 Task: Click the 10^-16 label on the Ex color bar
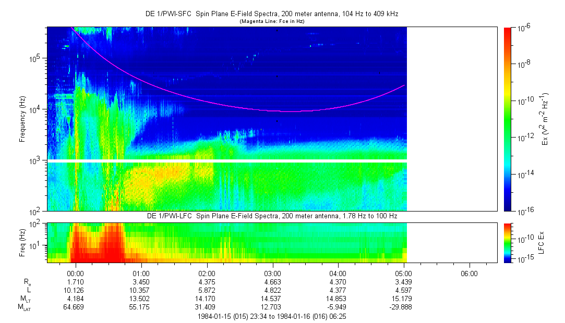524,211
